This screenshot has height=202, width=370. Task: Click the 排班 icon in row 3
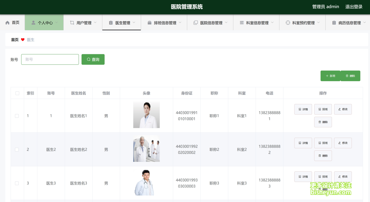coord(320,177)
